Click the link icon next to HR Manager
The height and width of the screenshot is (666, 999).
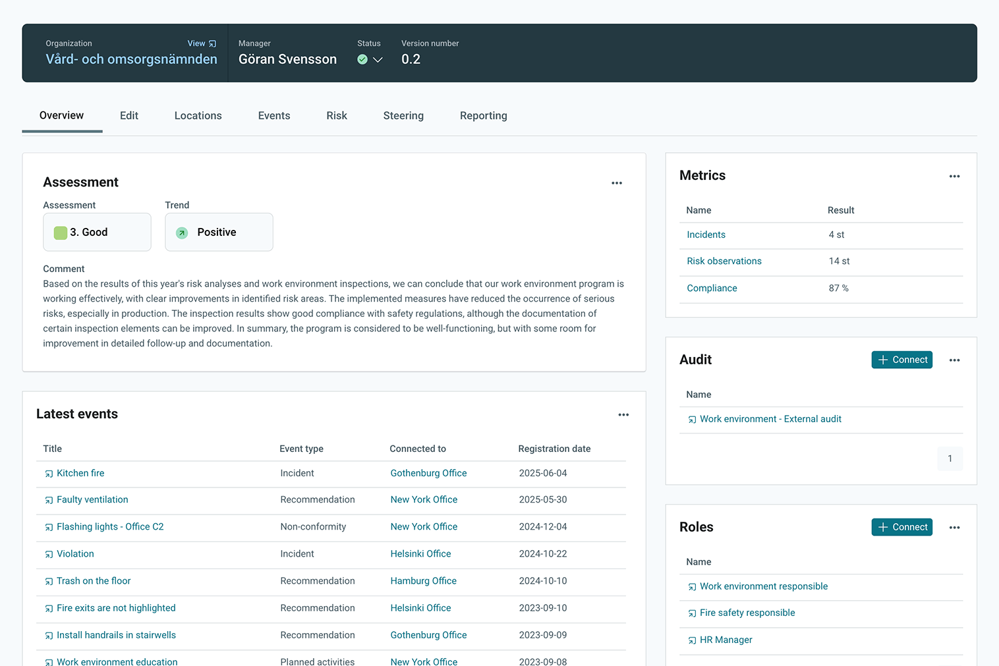[692, 640]
